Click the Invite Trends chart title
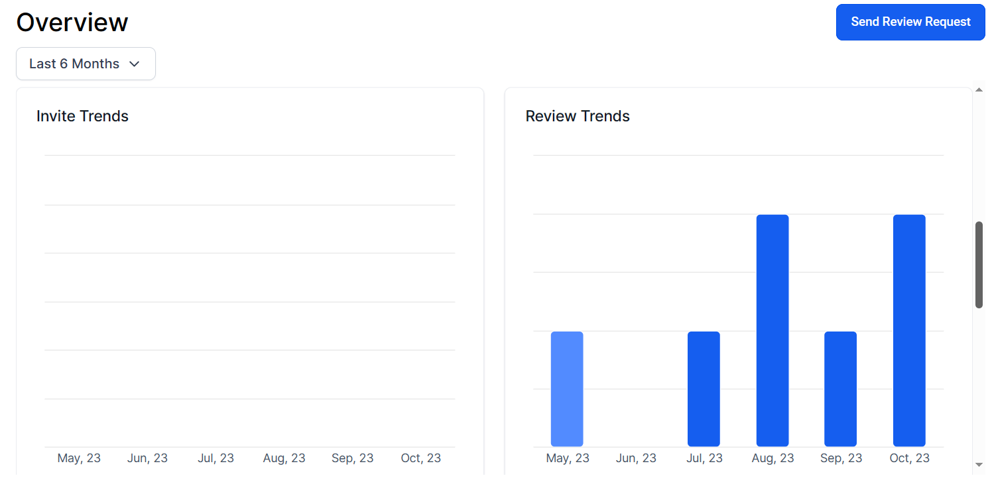The height and width of the screenshot is (492, 992). [82, 115]
